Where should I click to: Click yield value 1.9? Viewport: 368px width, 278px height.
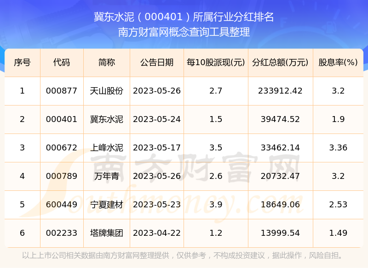338,119
